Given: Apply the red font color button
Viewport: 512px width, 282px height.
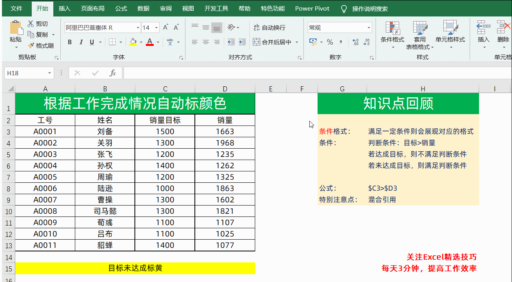Looking at the screenshot, I should (x=150, y=42).
